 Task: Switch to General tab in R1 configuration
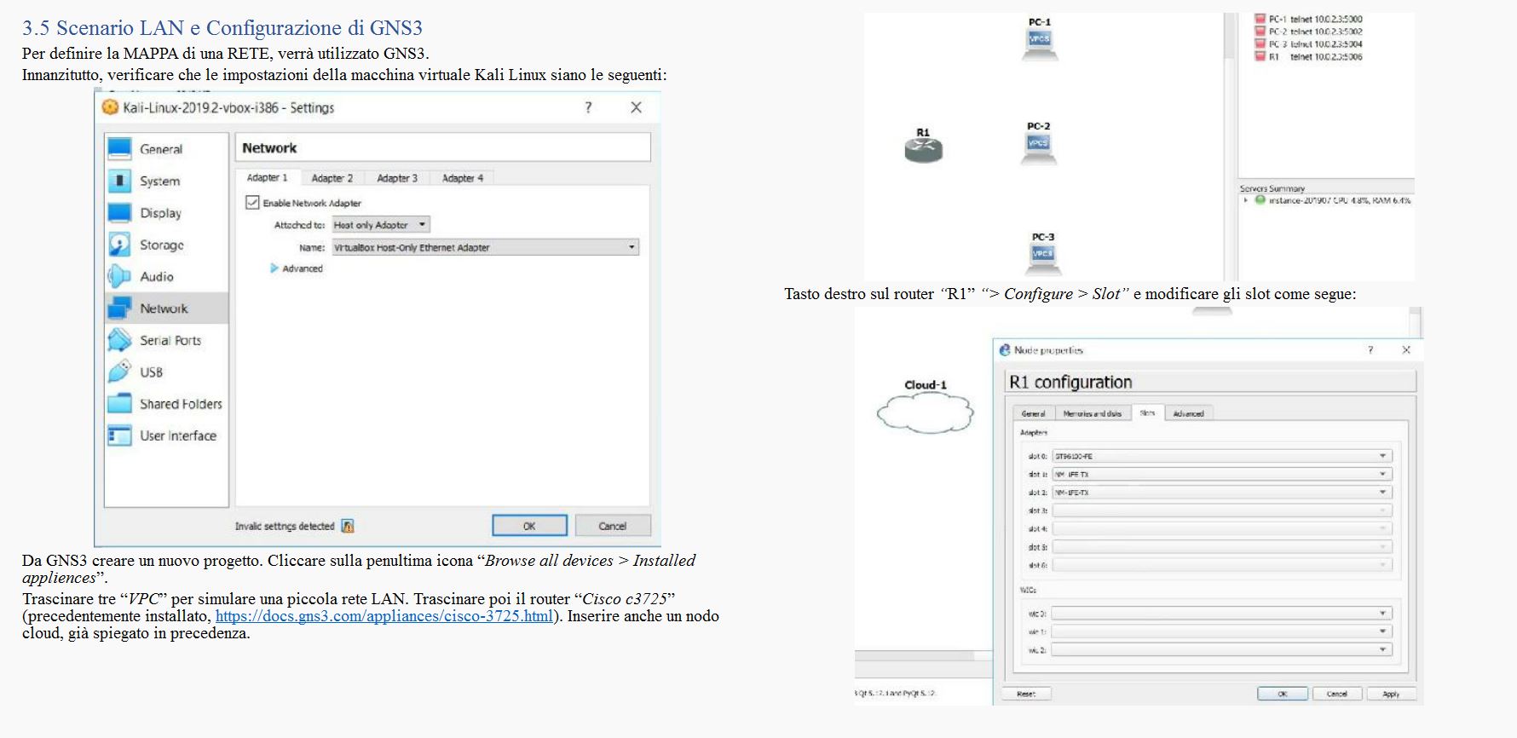(x=1033, y=413)
